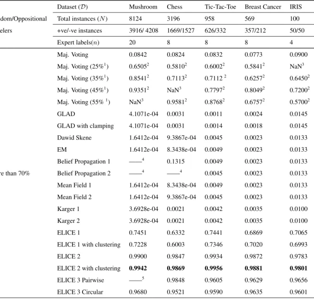Select the Expert labels(n) row label
Image resolution: width=314 pixels, height=299 pixels.
[78, 42]
